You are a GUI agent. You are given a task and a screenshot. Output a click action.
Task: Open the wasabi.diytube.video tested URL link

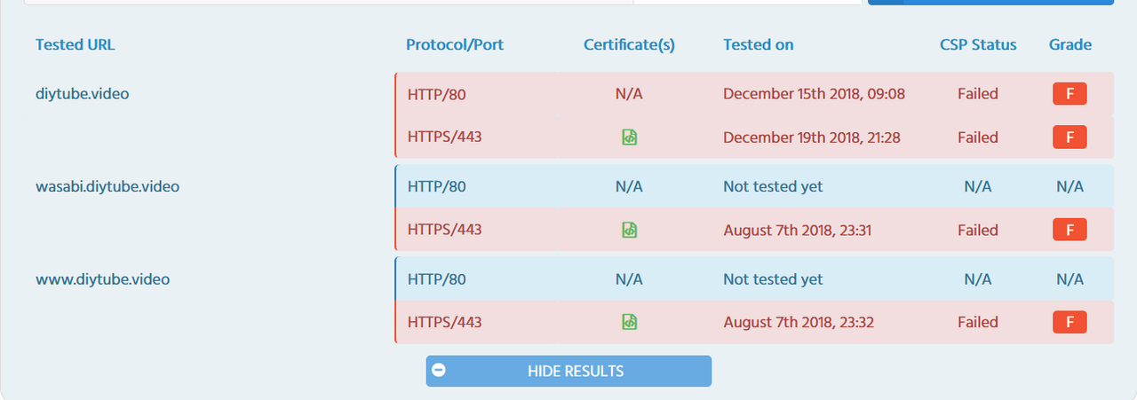tap(107, 186)
